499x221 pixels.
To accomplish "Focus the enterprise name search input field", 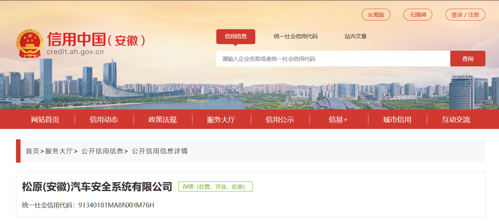I will pyautogui.click(x=333, y=59).
